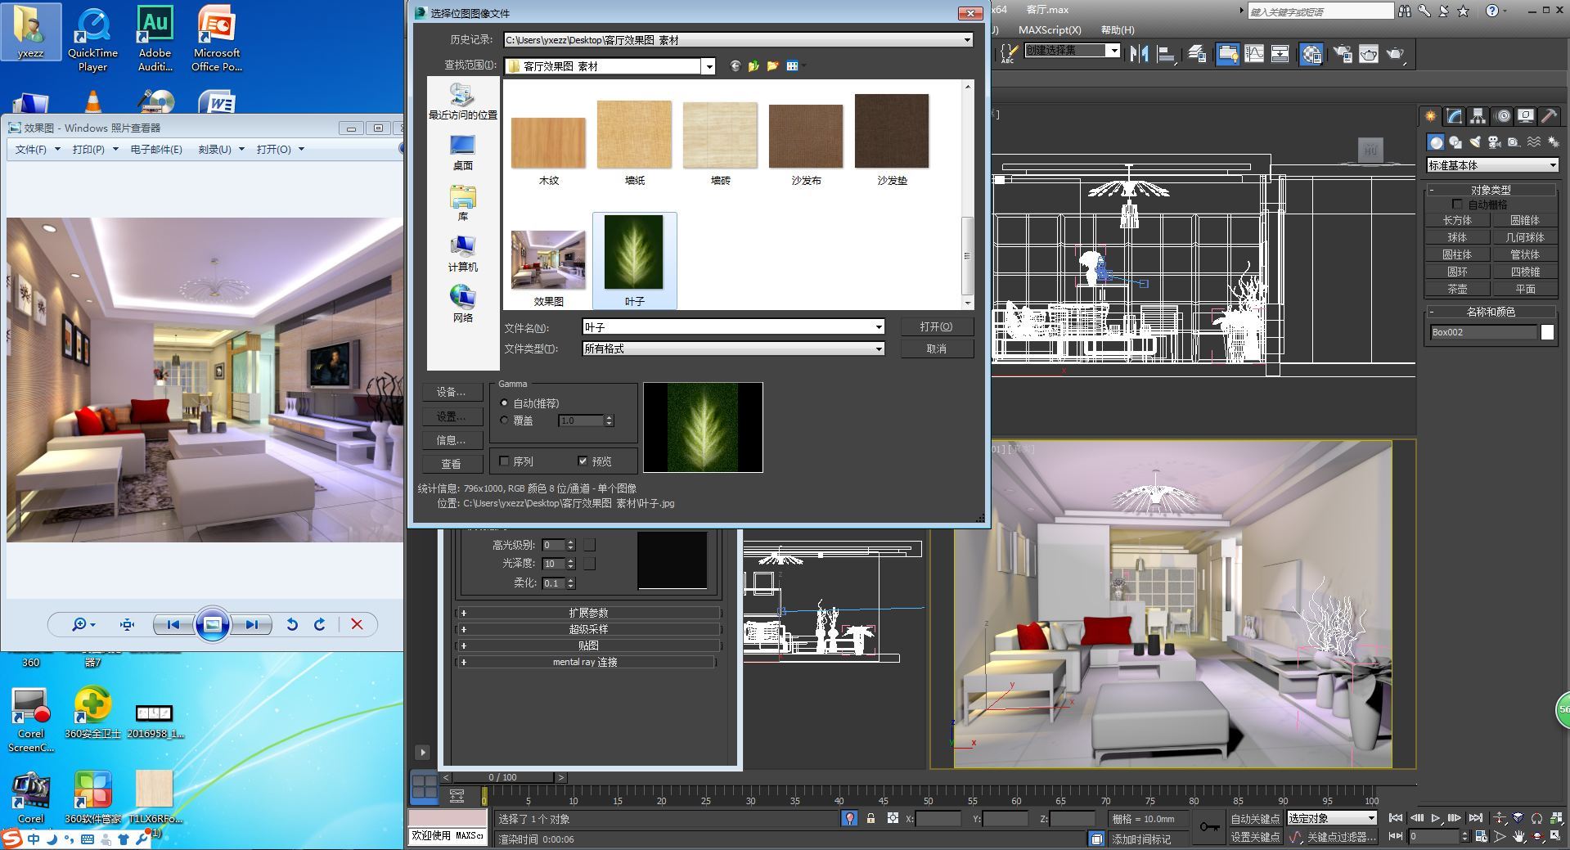Image resolution: width=1570 pixels, height=850 pixels.
Task: Open the 文件类型 dropdown
Action: [x=879, y=349]
